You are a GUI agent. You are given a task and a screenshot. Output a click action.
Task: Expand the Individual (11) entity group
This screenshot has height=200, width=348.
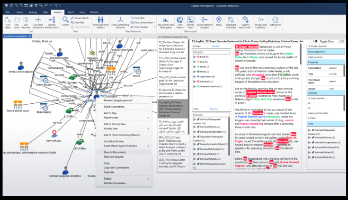(195, 82)
